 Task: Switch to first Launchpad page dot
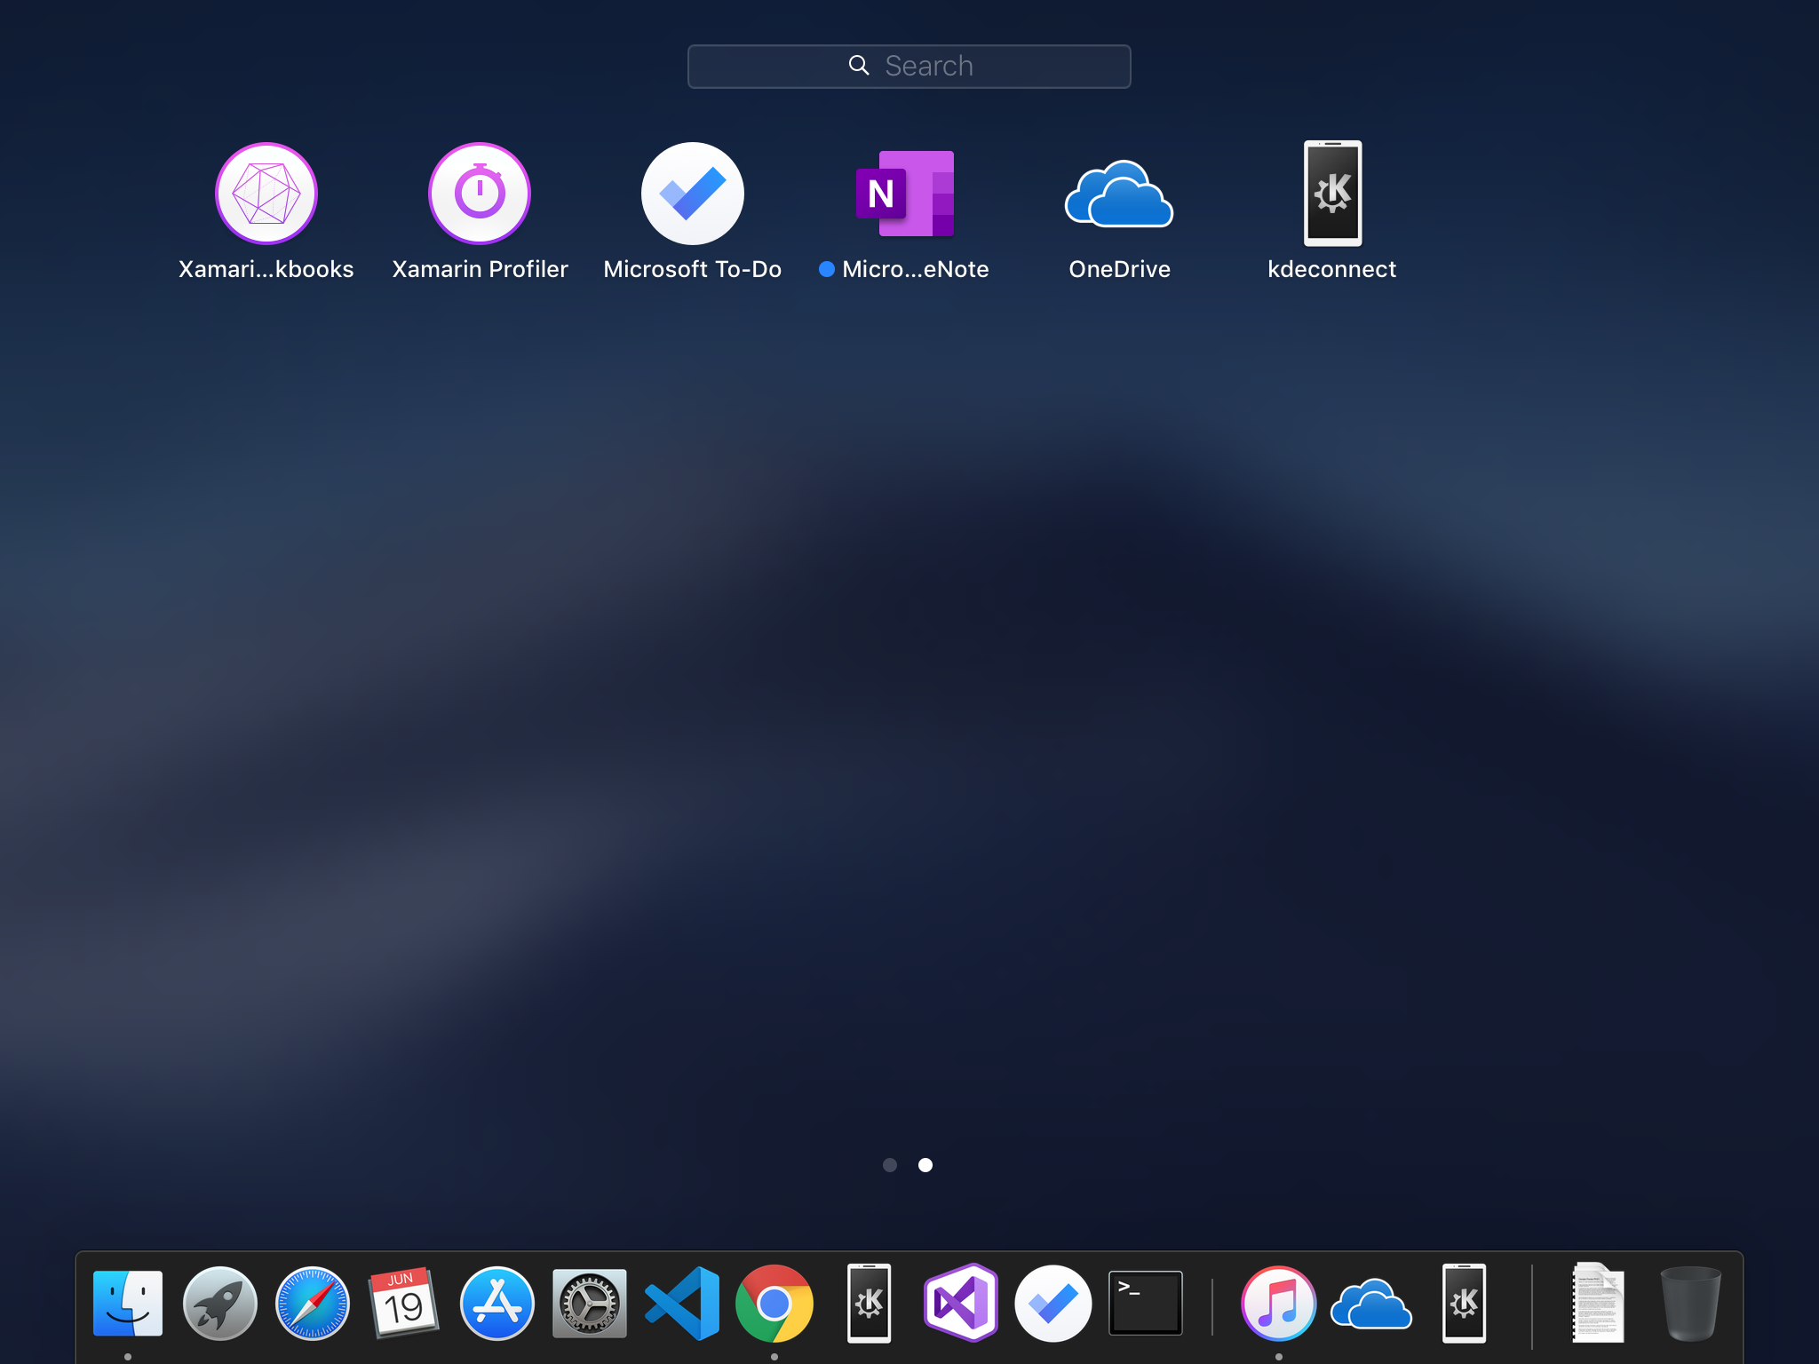click(x=890, y=1165)
